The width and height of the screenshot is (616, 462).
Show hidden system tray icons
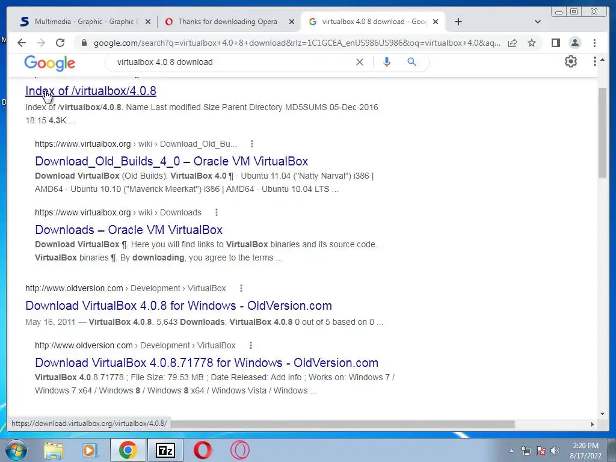(511, 451)
